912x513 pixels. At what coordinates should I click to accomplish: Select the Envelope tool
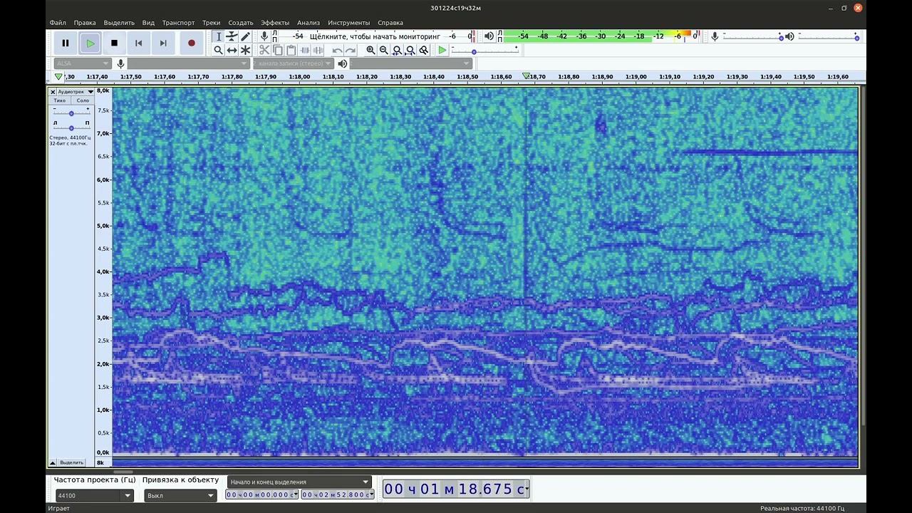click(x=232, y=36)
